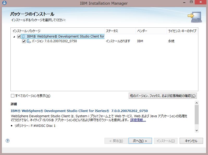Viewport: 208px width, 155px height.
Task: Click the IBM Installation Manager title bar icon
Action: click(x=4, y=3)
